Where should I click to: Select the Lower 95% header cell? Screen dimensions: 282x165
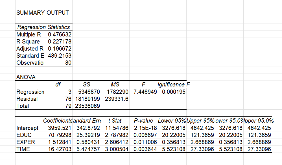(172, 121)
